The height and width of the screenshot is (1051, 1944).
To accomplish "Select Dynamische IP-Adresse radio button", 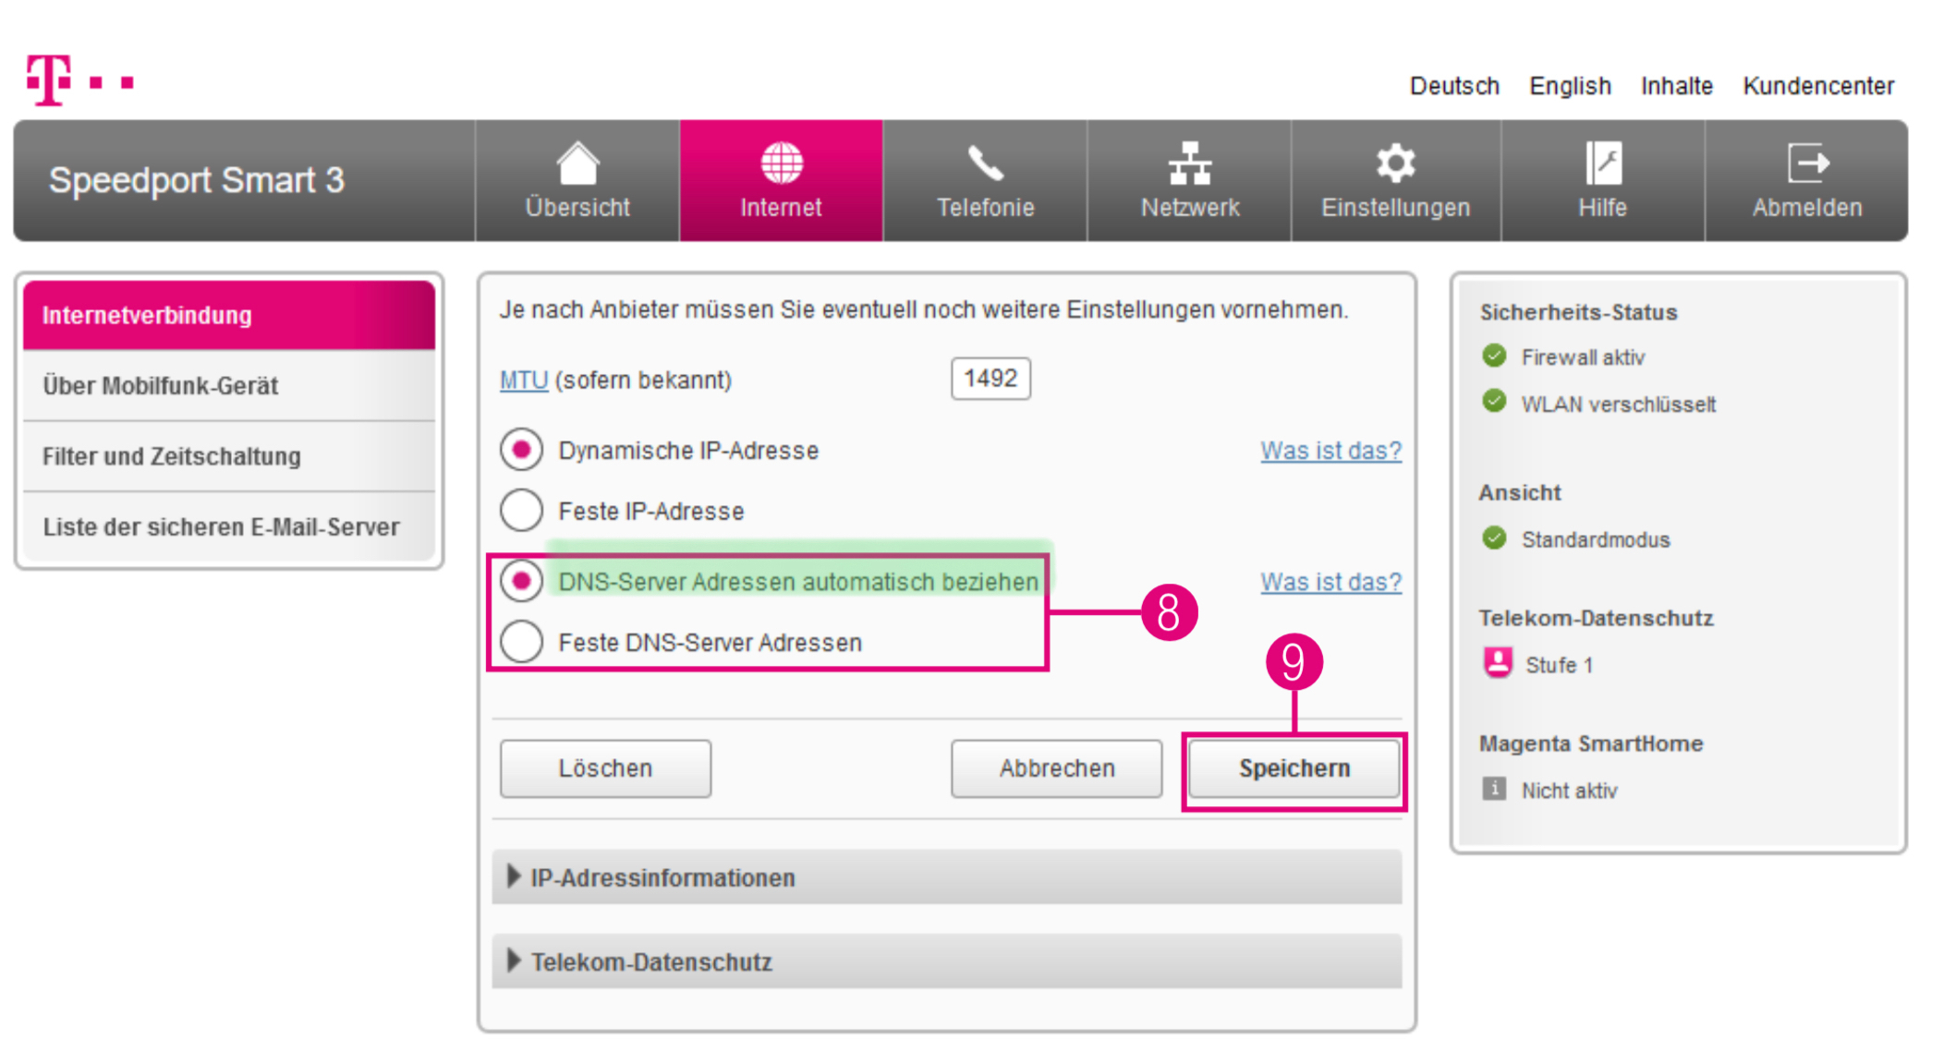I will 521,450.
